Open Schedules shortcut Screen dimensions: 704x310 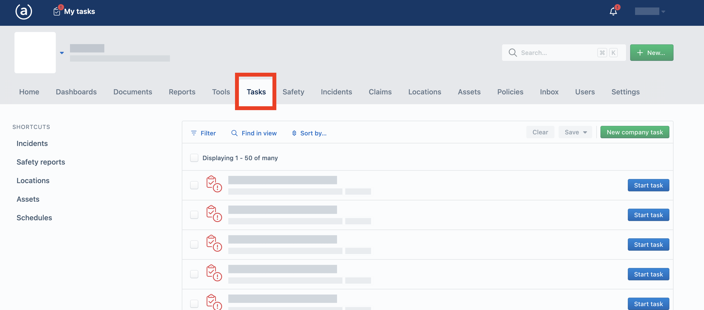pyautogui.click(x=34, y=217)
